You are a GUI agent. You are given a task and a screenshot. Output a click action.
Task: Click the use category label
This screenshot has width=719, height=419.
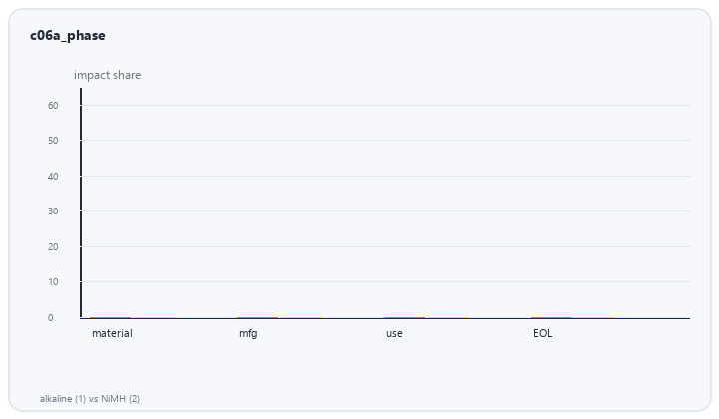(394, 334)
